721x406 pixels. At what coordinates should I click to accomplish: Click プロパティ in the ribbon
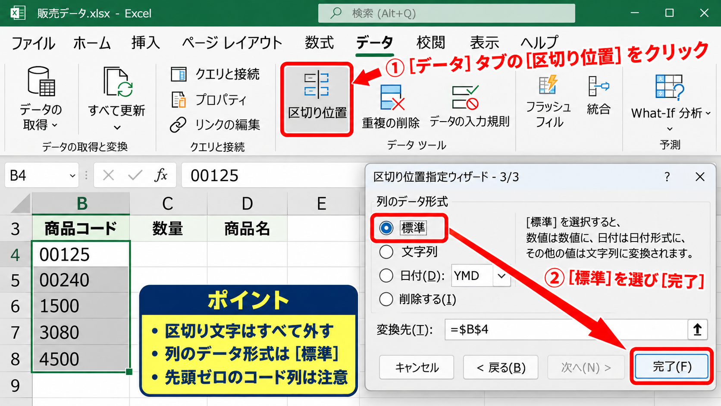209,100
